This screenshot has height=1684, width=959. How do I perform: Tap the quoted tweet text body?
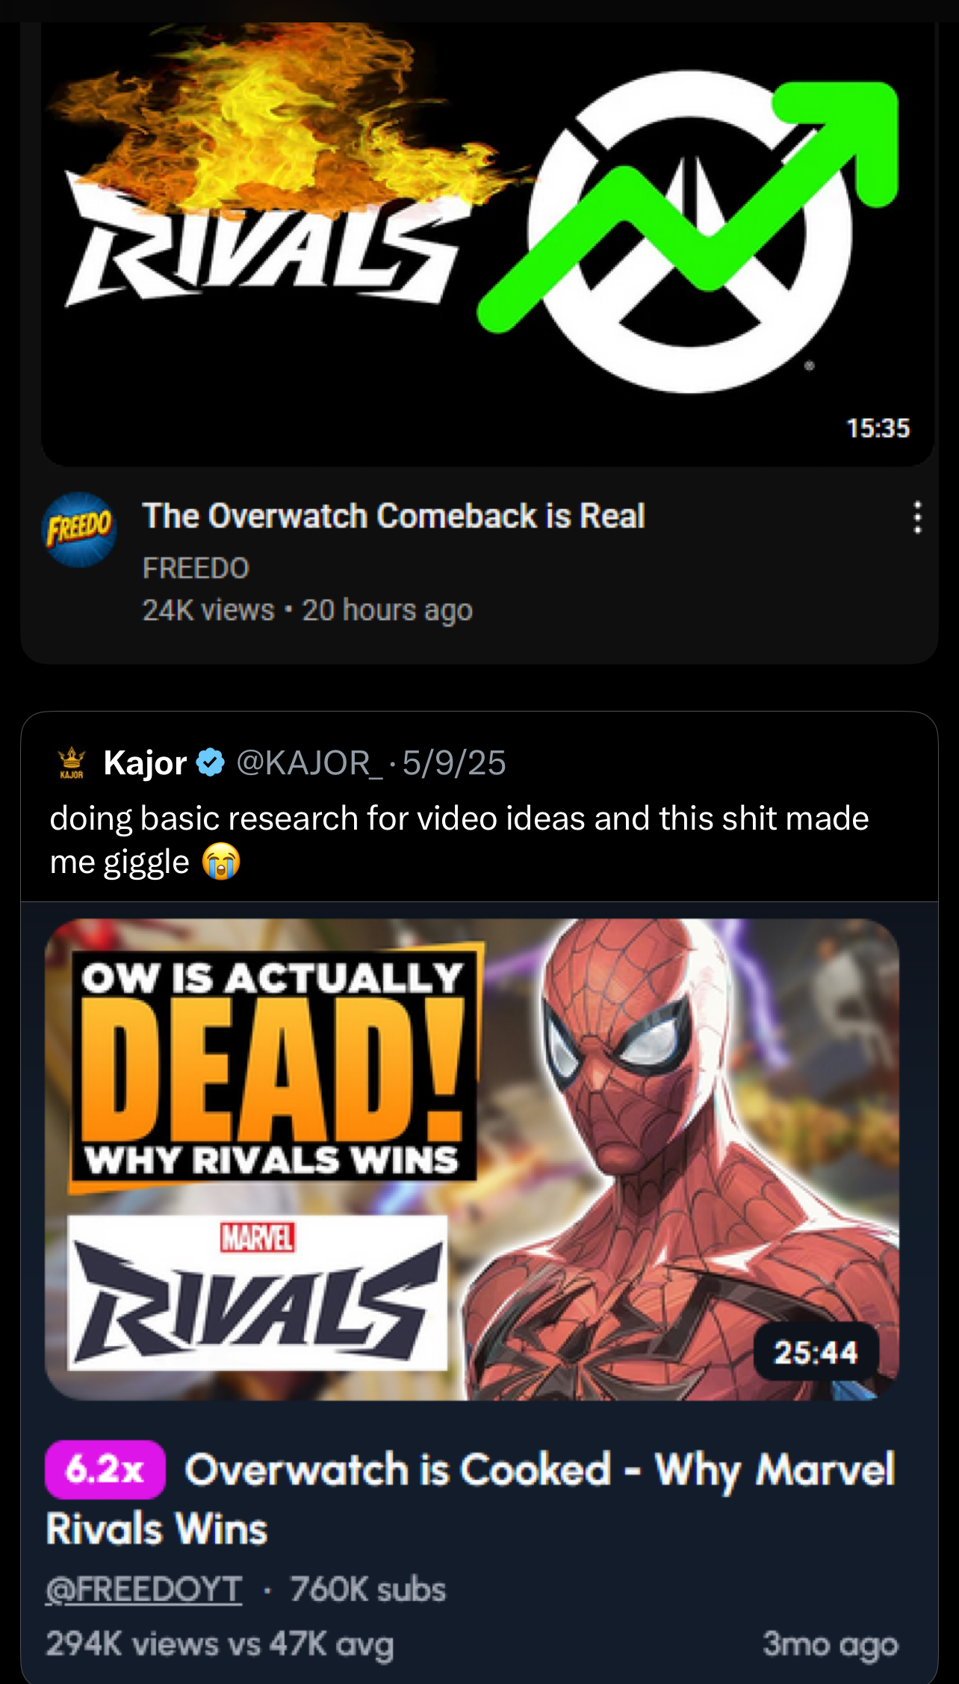[x=459, y=840]
